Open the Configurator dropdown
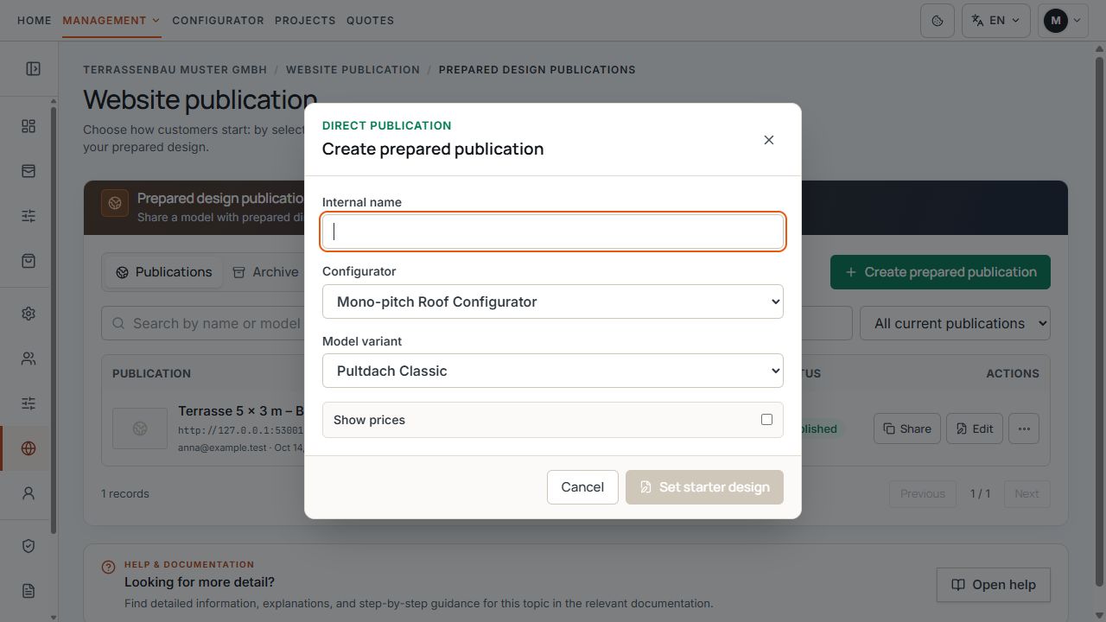 pos(553,301)
